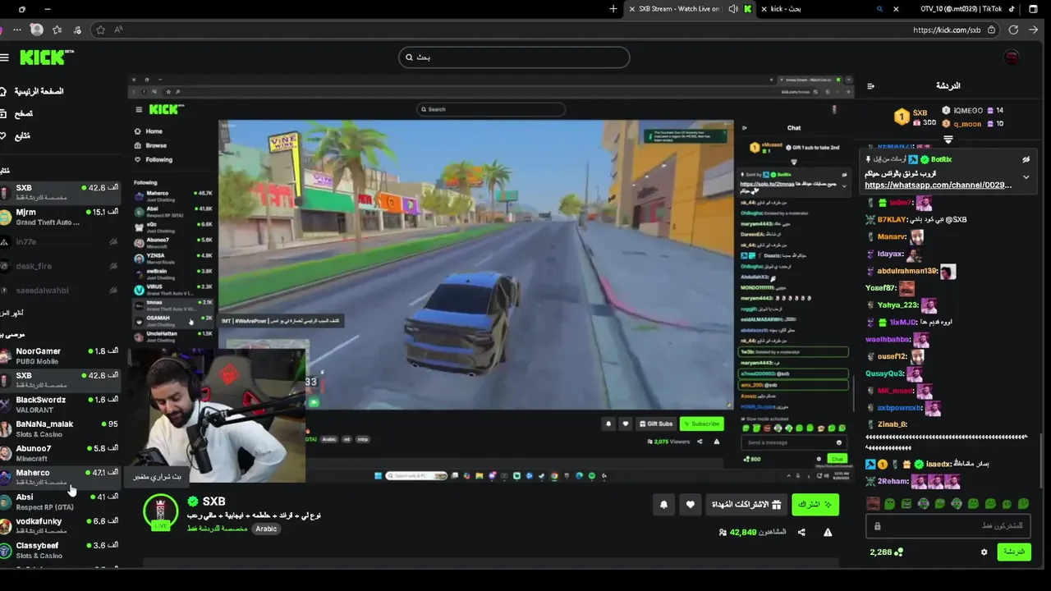Mute the SXB Stream tab audio
Image resolution: width=1051 pixels, height=591 pixels.
[x=732, y=9]
